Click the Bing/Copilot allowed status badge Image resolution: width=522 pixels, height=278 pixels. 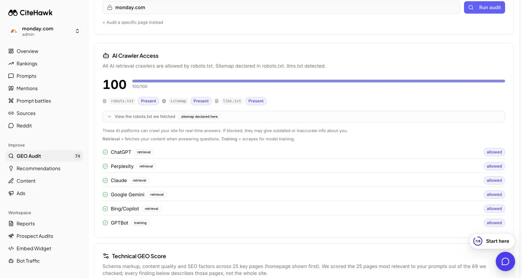[x=494, y=209]
